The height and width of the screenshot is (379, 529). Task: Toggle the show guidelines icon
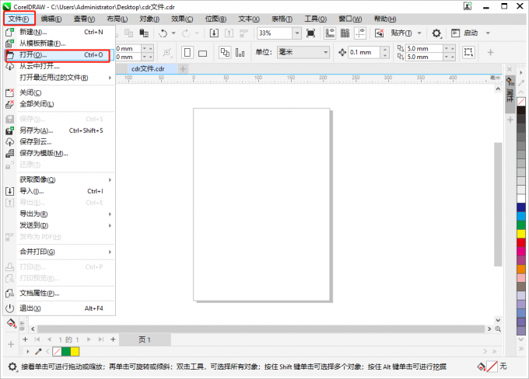360,33
